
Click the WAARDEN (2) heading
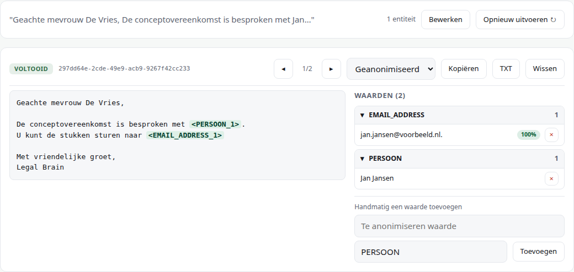click(380, 96)
